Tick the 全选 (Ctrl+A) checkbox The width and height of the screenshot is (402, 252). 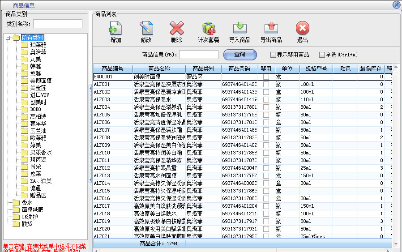point(322,55)
